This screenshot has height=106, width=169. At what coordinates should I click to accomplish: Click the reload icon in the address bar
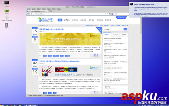pyautogui.click(x=109, y=14)
